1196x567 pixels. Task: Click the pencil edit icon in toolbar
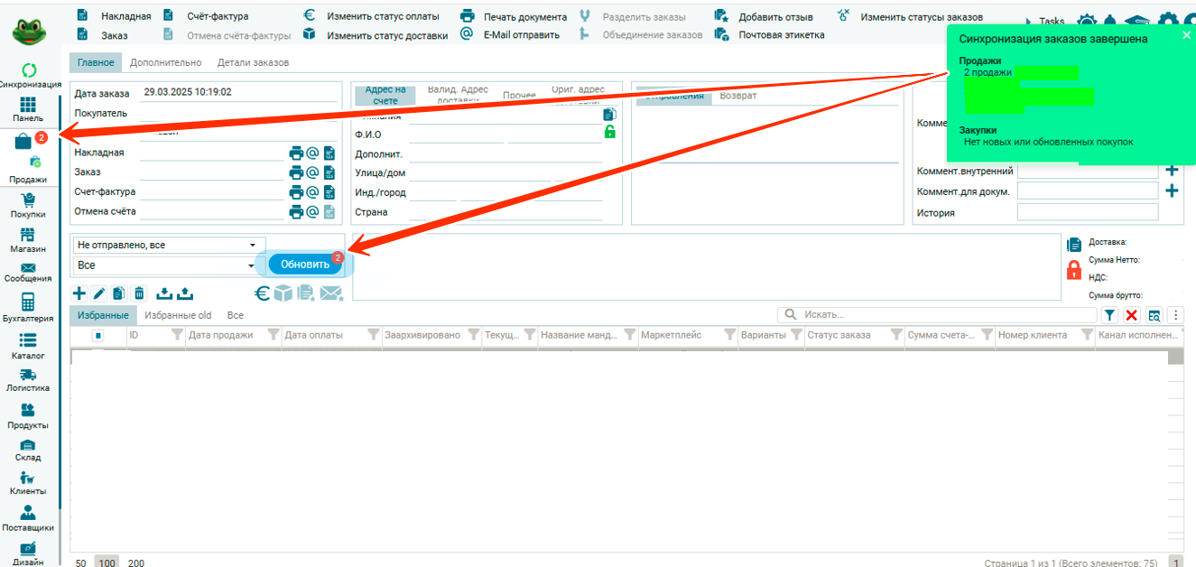click(99, 293)
